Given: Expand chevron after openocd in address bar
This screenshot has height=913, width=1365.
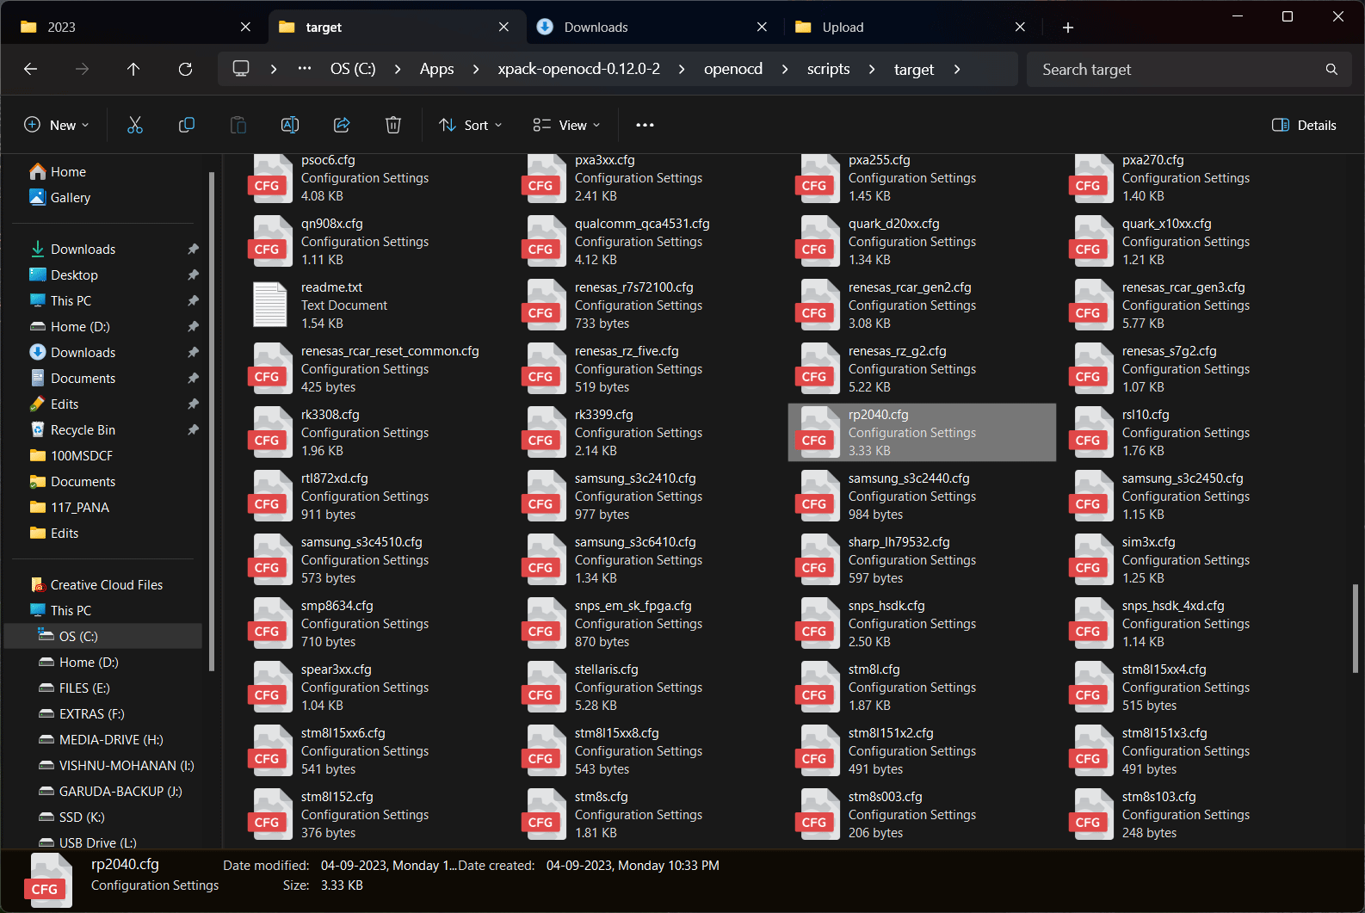Looking at the screenshot, I should click(784, 69).
